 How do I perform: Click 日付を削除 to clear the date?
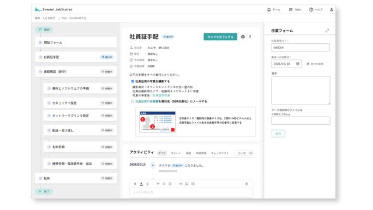(315, 64)
